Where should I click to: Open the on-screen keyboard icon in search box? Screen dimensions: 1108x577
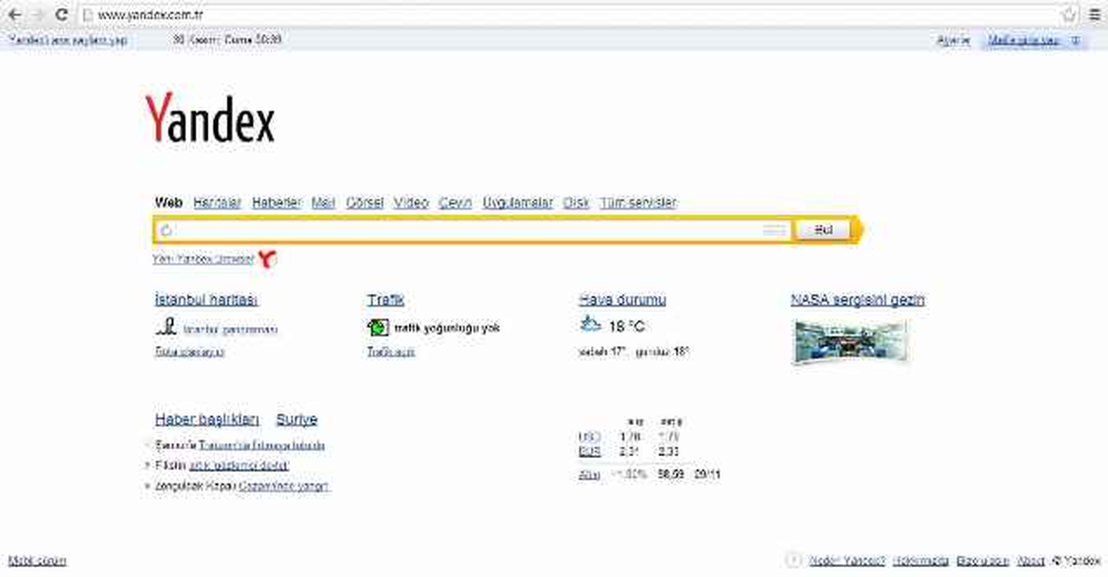[775, 230]
